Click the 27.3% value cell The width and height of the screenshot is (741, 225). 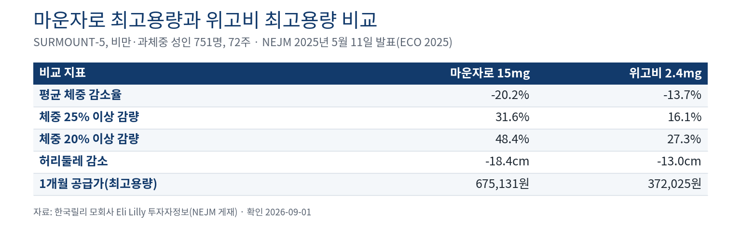pyautogui.click(x=685, y=139)
